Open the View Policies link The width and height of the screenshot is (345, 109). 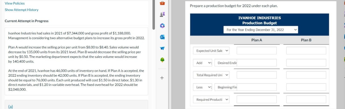tap(15, 3)
